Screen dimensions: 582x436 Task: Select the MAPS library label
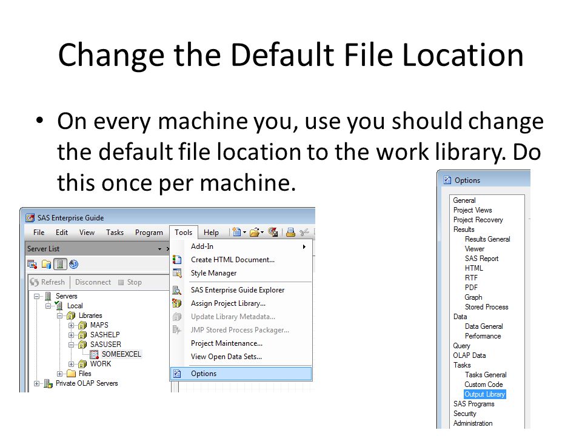[99, 325]
